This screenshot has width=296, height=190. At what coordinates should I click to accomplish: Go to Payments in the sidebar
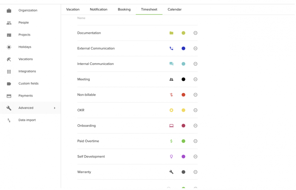(x=30, y=96)
